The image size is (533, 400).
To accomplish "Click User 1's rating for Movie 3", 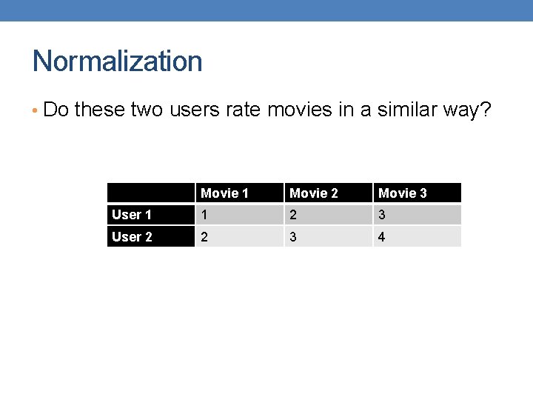I will point(418,215).
